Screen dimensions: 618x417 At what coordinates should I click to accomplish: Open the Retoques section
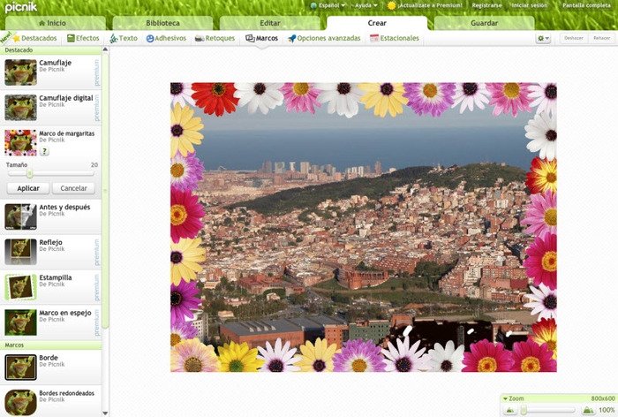click(215, 38)
